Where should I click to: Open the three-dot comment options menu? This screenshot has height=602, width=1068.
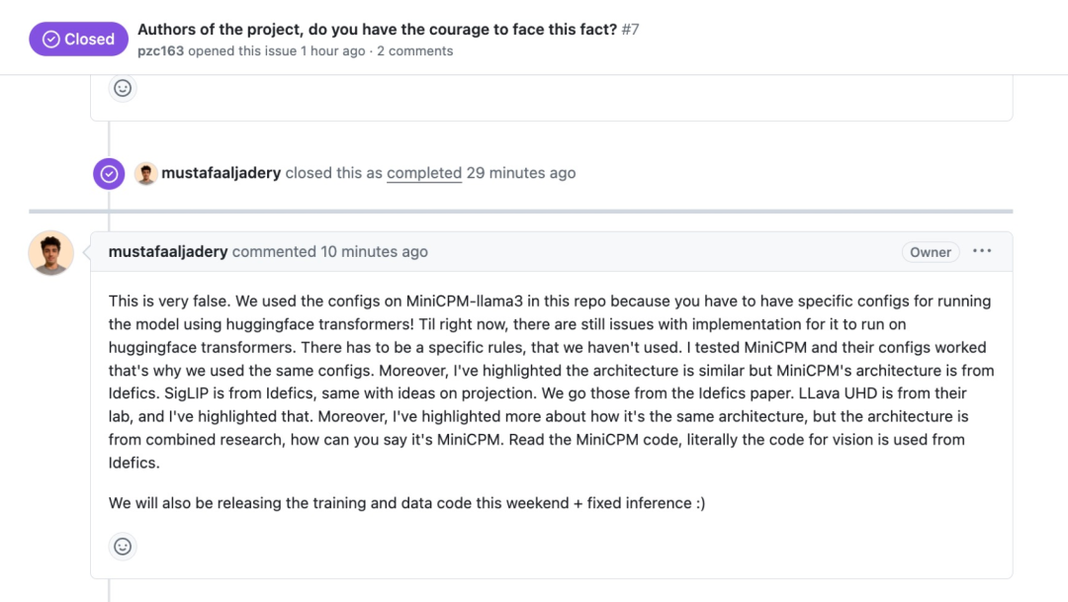[x=982, y=251]
